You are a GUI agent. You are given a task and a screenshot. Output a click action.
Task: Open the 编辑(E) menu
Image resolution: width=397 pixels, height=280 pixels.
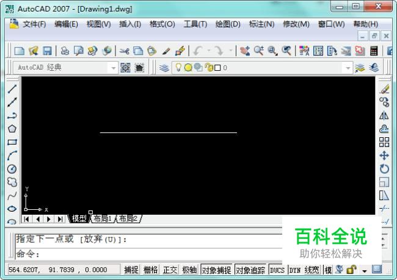click(66, 24)
